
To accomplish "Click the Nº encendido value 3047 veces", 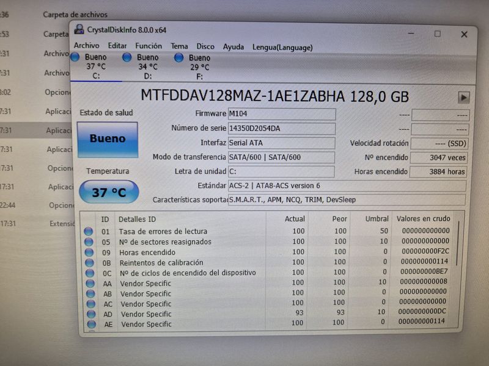I will coord(439,158).
